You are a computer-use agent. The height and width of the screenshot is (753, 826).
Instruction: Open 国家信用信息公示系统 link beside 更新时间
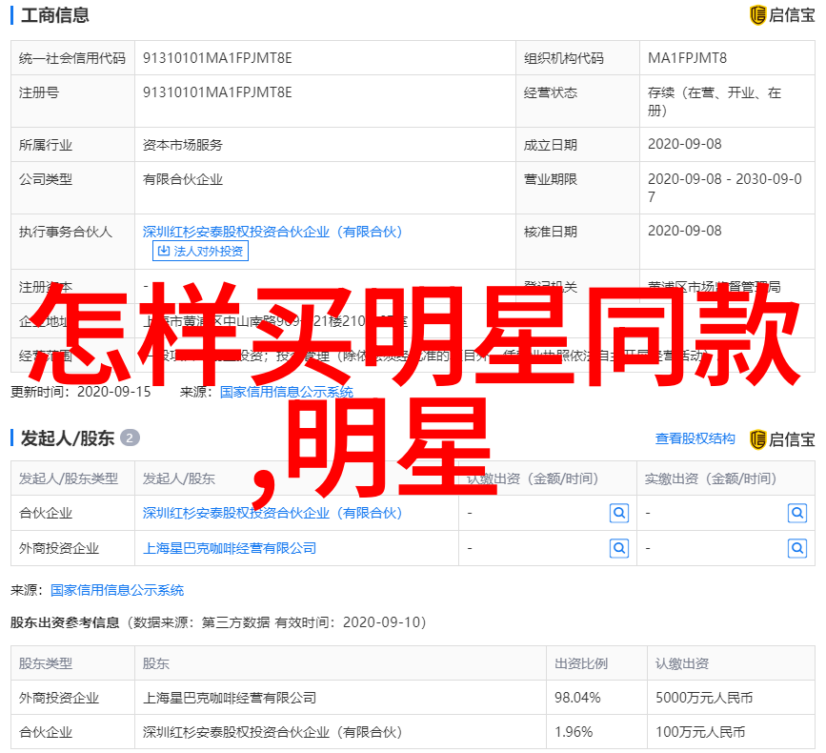click(286, 392)
